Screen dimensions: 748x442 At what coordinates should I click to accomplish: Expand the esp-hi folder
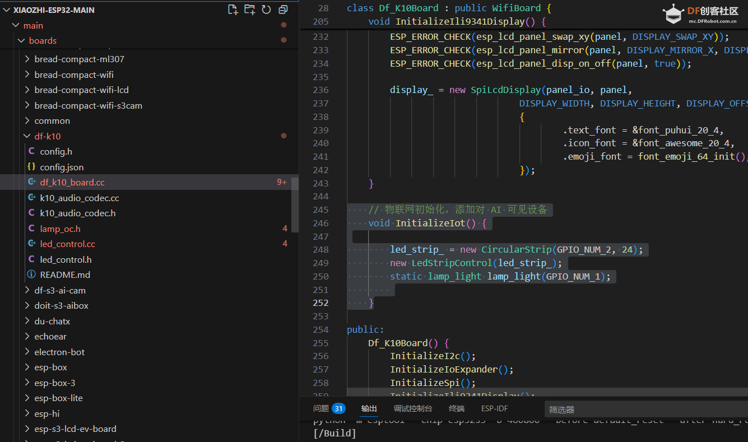pos(27,413)
